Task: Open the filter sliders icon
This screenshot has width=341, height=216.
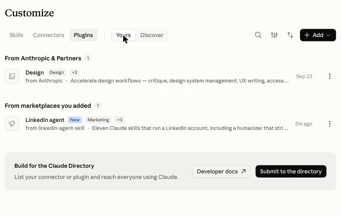Action: (274, 35)
